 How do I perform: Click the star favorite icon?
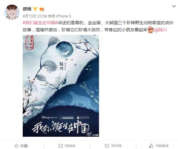point(17,146)
